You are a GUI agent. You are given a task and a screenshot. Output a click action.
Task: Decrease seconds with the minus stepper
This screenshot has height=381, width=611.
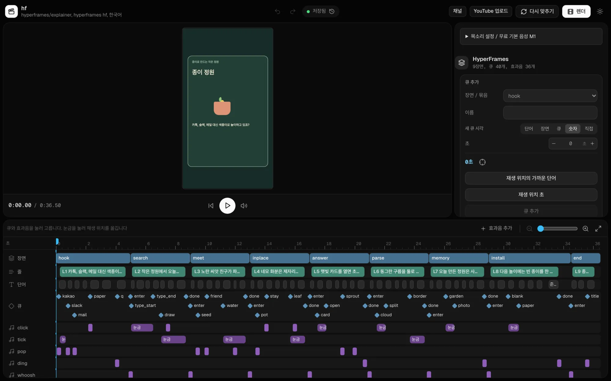point(554,144)
